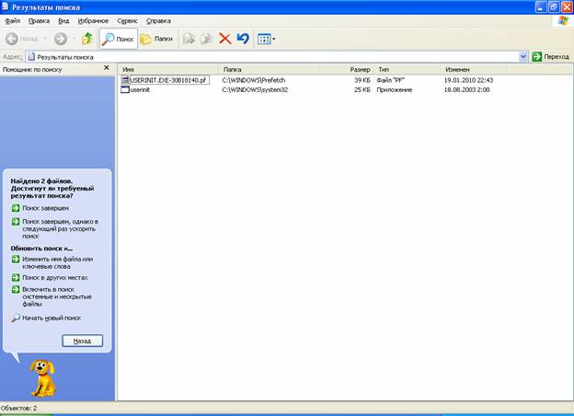574x416 pixels.
Task: Click Начать новый поиск magnifier icon
Action: pos(16,318)
